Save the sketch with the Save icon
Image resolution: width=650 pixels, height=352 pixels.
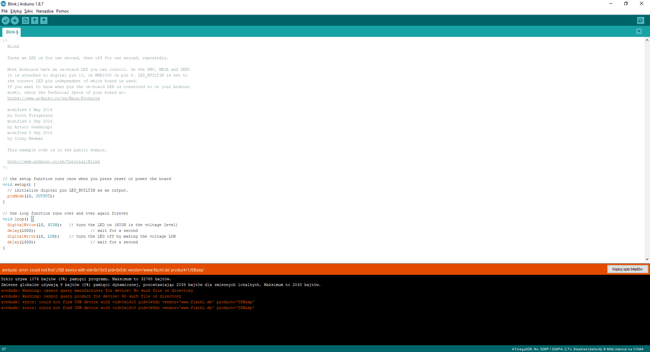[x=44, y=21]
